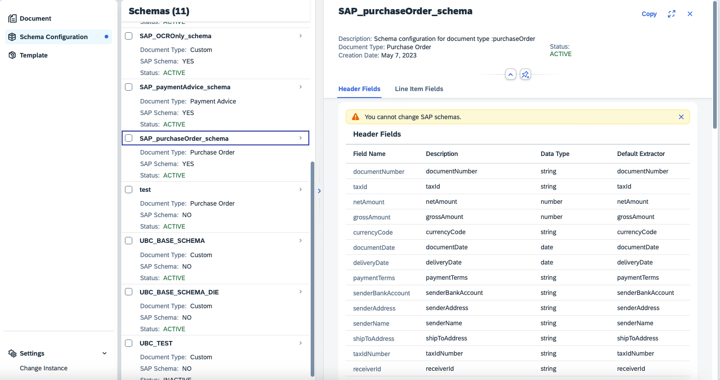
Task: Switch to the Header Fields tab
Action: 360,89
